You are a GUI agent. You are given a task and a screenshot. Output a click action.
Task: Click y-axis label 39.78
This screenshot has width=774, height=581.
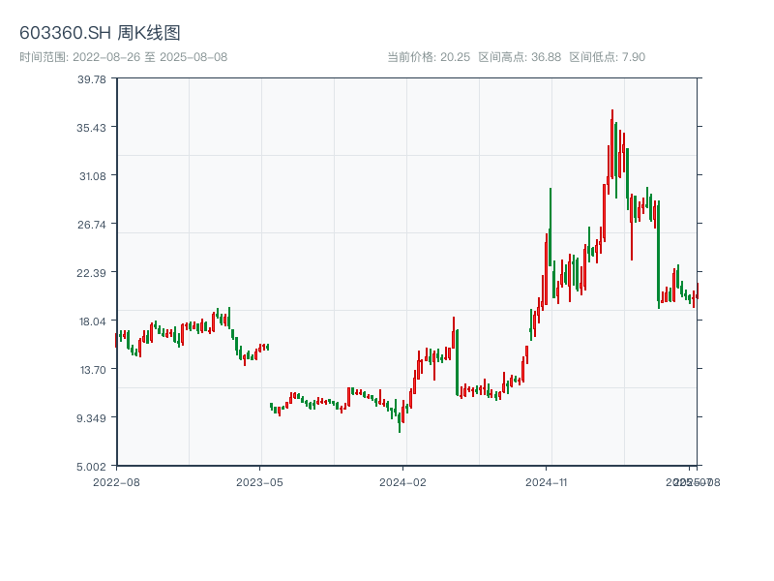click(91, 79)
